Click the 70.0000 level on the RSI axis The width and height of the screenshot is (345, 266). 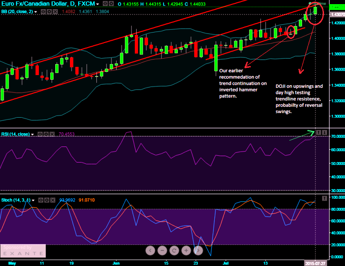pyautogui.click(x=338, y=136)
